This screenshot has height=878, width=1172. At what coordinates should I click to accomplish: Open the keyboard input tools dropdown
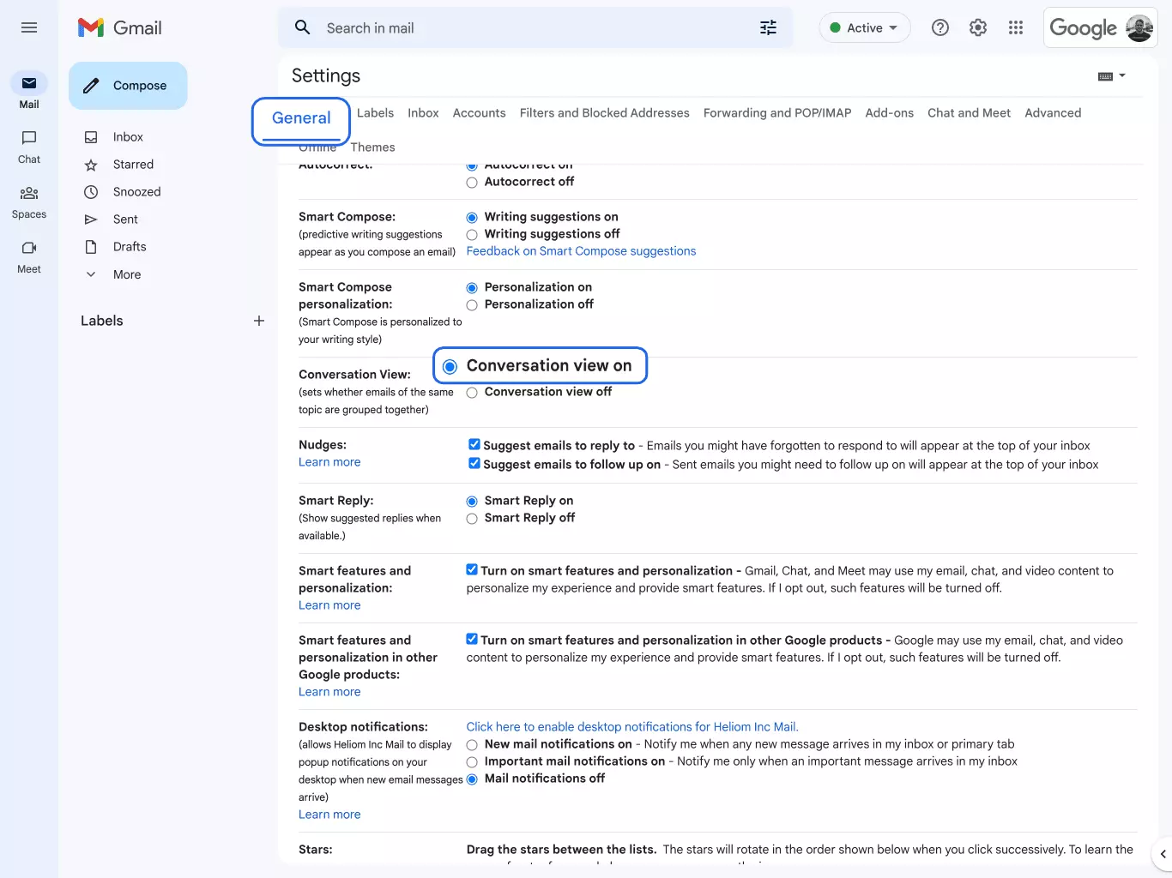click(1111, 75)
